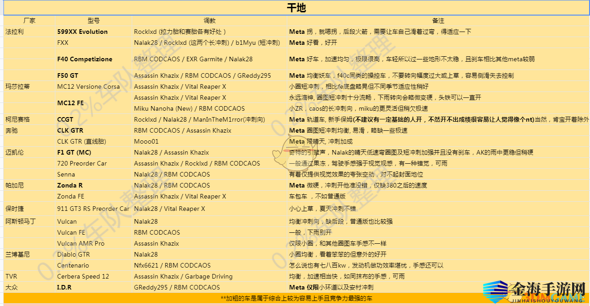Select the 法拉利 manufacturer cell
The image size is (590, 306).
pyautogui.click(x=29, y=32)
